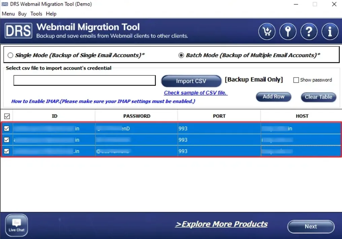
Task: Open Check sample of CSV file link
Action: [195, 93]
